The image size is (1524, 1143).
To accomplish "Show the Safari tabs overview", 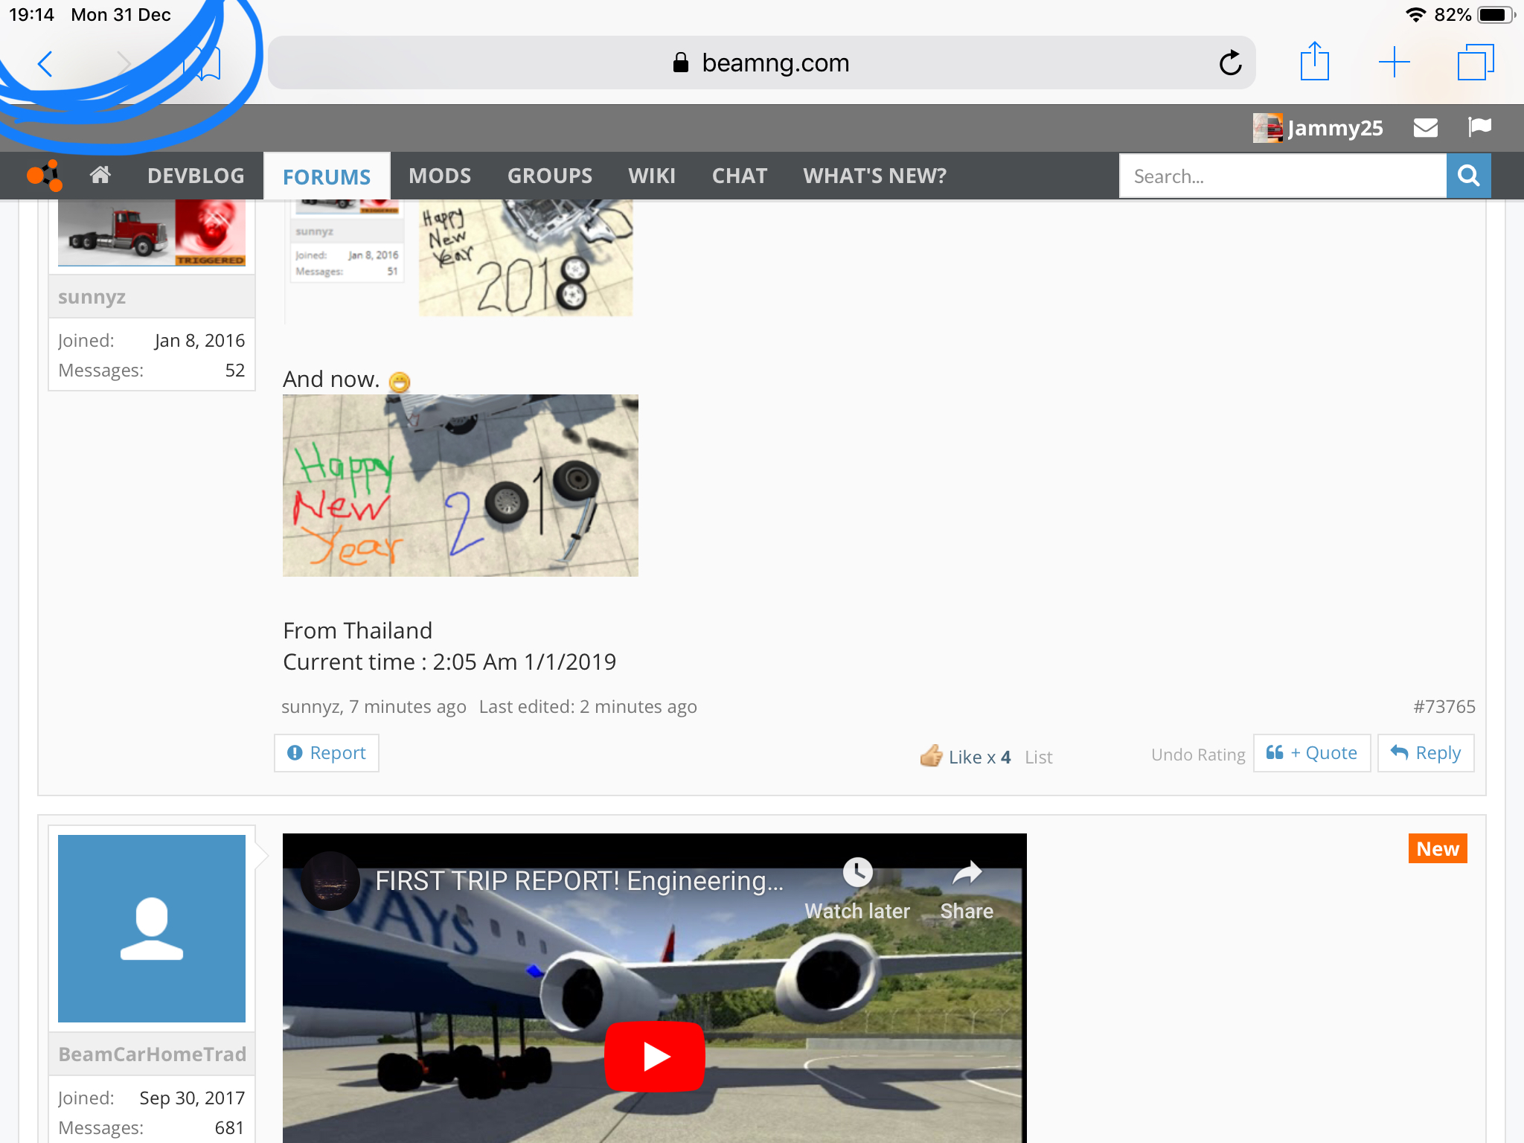I will [x=1475, y=62].
